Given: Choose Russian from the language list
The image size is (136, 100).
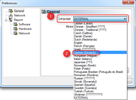Looking at the screenshot, I should pyautogui.click(x=100, y=78).
